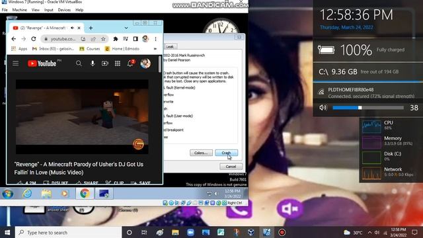
Task: Mute using the volume widget speaker icon
Action: click(x=323, y=108)
